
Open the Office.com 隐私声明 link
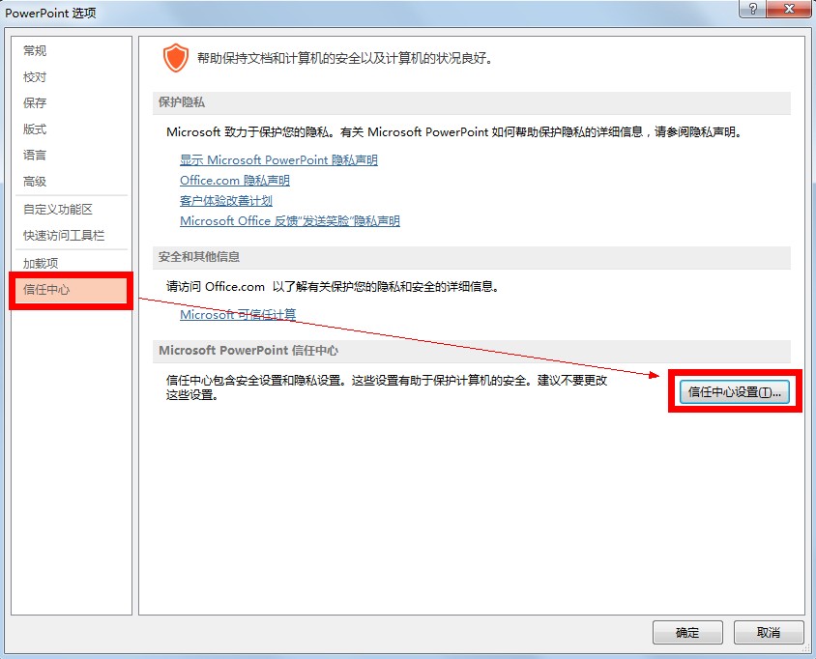(235, 181)
